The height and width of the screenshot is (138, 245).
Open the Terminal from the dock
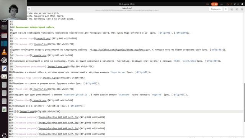click(x=4, y=27)
